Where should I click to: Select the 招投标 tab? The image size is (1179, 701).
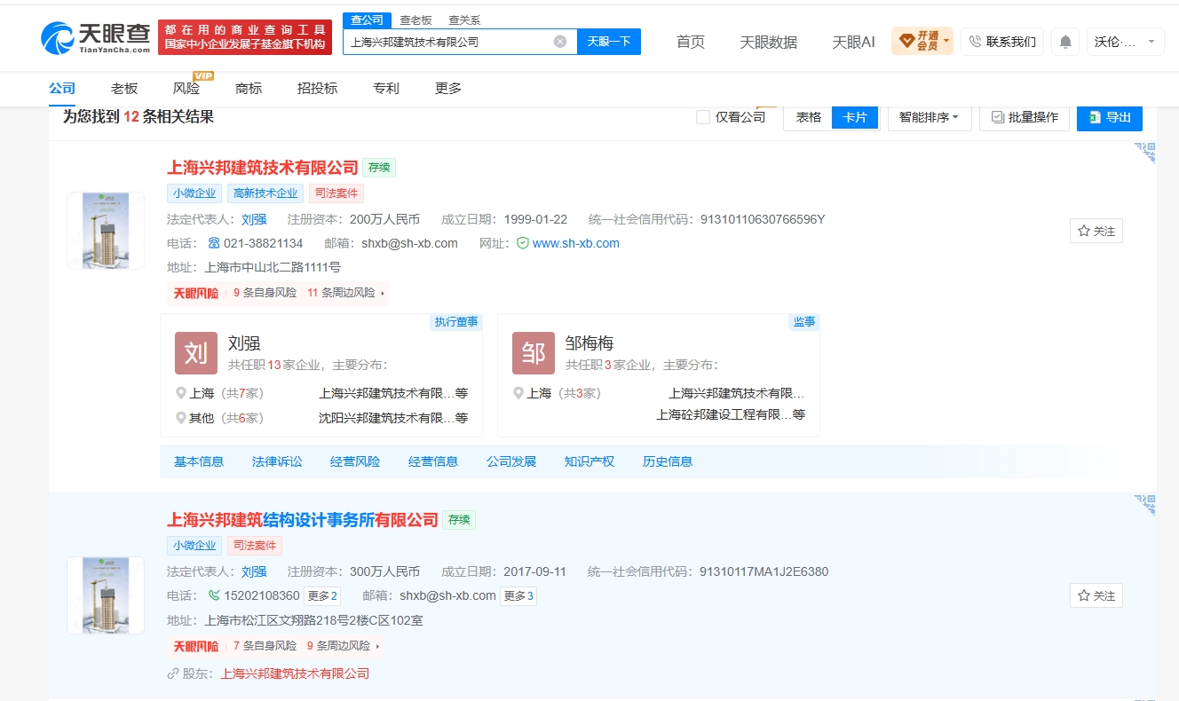coord(317,89)
